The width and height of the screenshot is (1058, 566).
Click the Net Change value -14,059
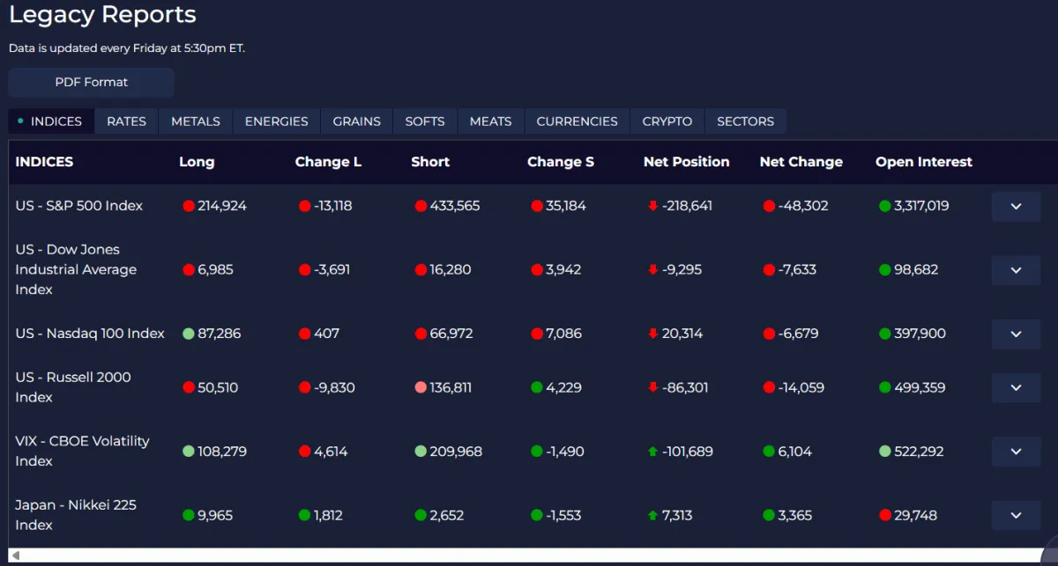802,387
